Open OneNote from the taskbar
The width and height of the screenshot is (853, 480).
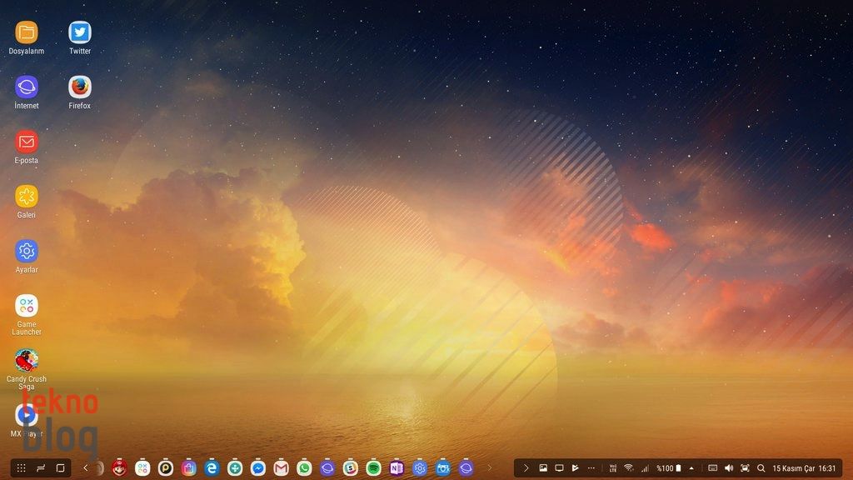pyautogui.click(x=397, y=468)
